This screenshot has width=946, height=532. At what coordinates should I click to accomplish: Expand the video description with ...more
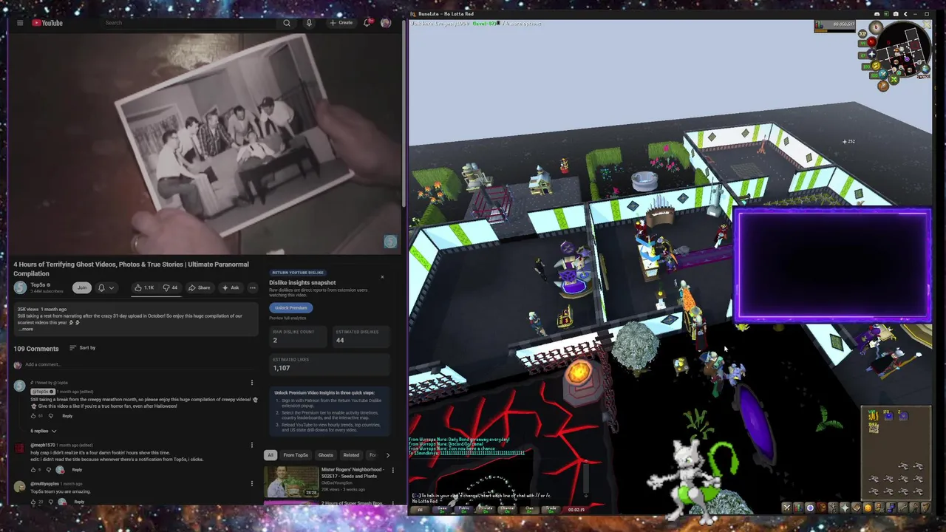tap(25, 329)
